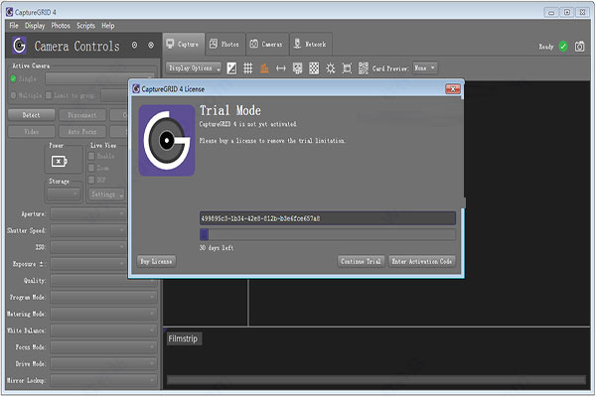Screen dimensions: 596x397
Task: Click the horizontal flip arrows icon
Action: coord(281,68)
